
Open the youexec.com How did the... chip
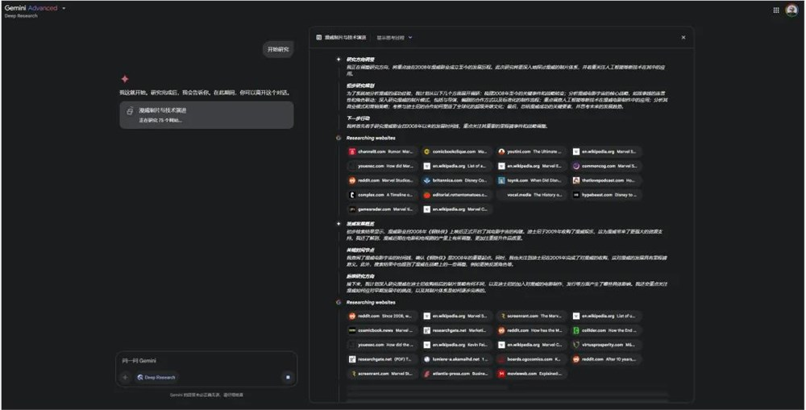pos(381,345)
